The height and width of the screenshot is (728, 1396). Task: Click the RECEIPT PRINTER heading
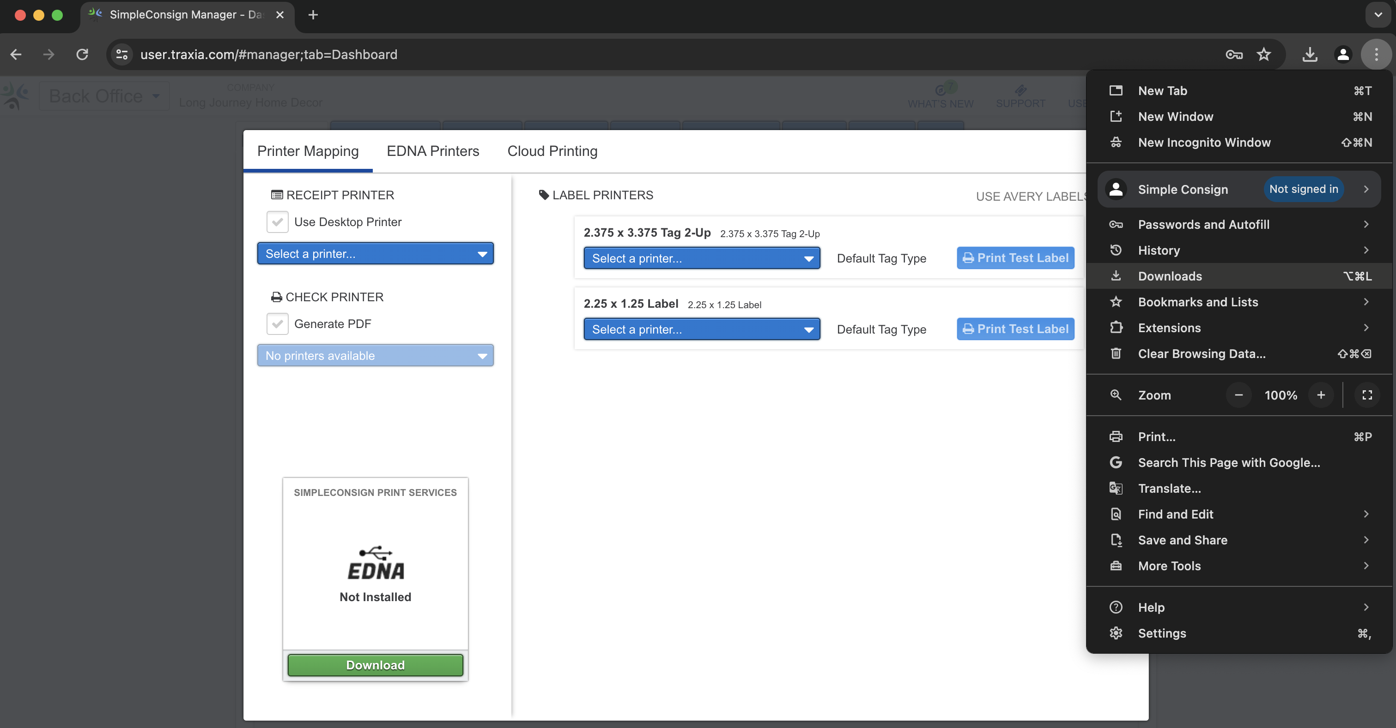(333, 195)
